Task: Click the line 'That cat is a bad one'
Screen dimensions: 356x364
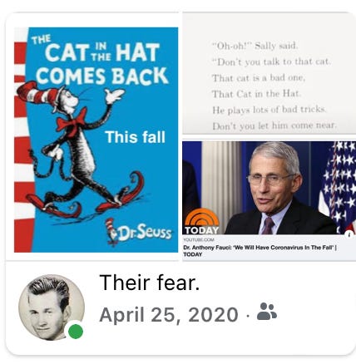Action: [x=259, y=78]
